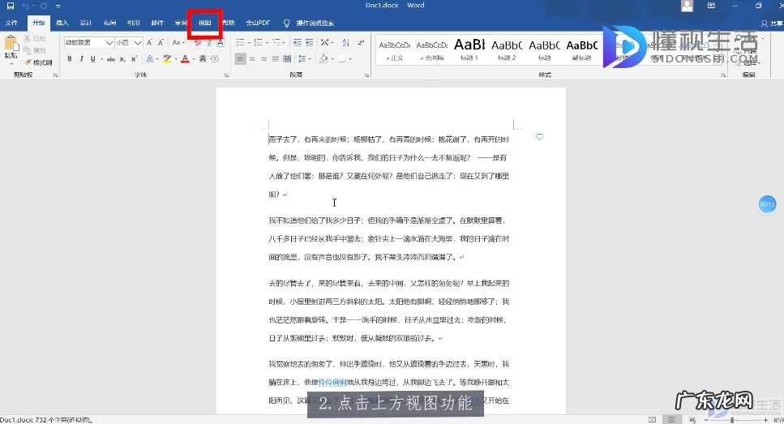Viewport: 784px width, 424px height.
Task: Click the comment balloon in page margin
Action: tap(539, 136)
